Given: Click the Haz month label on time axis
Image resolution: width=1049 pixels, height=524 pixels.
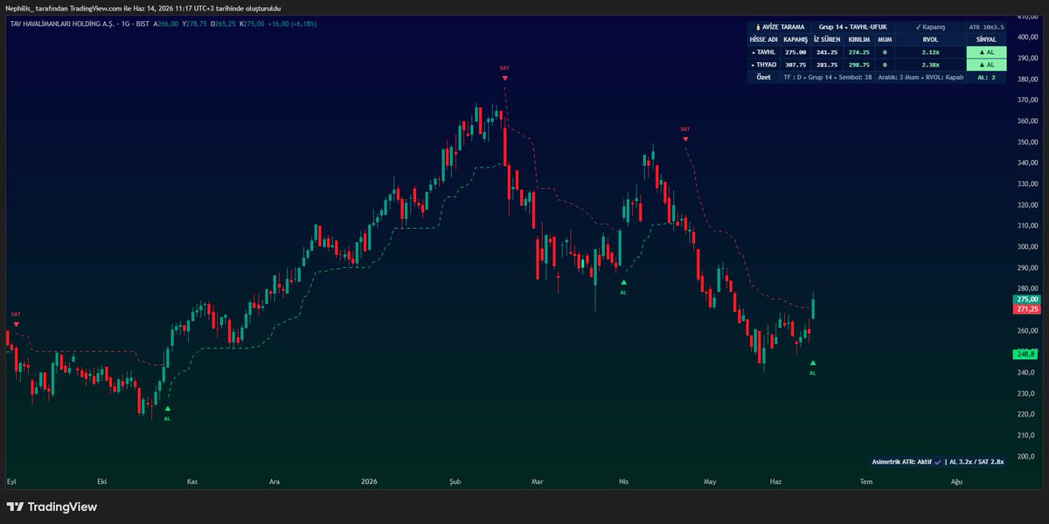Looking at the screenshot, I should (775, 481).
